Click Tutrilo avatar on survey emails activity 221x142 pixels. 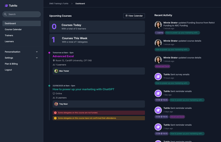158,76
